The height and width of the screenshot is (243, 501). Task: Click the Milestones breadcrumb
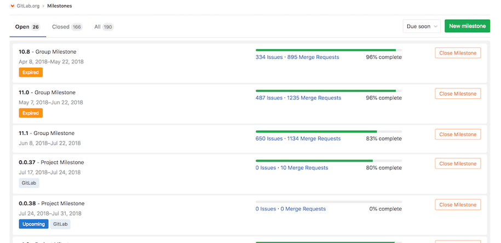pyautogui.click(x=60, y=5)
